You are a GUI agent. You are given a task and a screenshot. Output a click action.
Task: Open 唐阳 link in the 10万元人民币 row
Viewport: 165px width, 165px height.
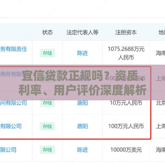[x=82, y=103]
